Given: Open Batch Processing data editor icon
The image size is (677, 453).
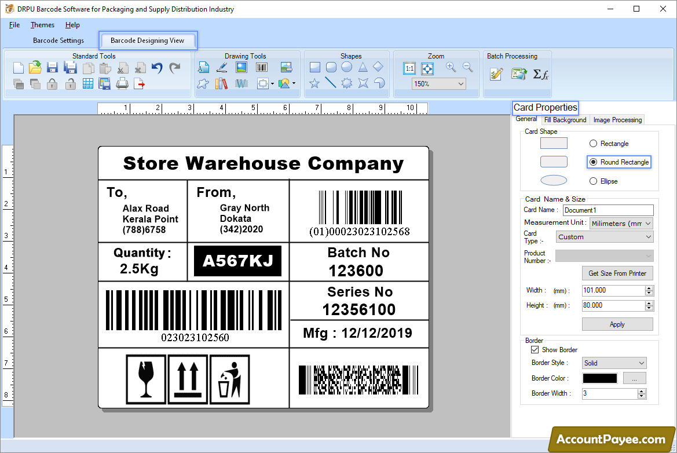Looking at the screenshot, I should pos(495,74).
